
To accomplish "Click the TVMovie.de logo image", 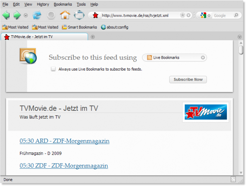I will 205,112.
